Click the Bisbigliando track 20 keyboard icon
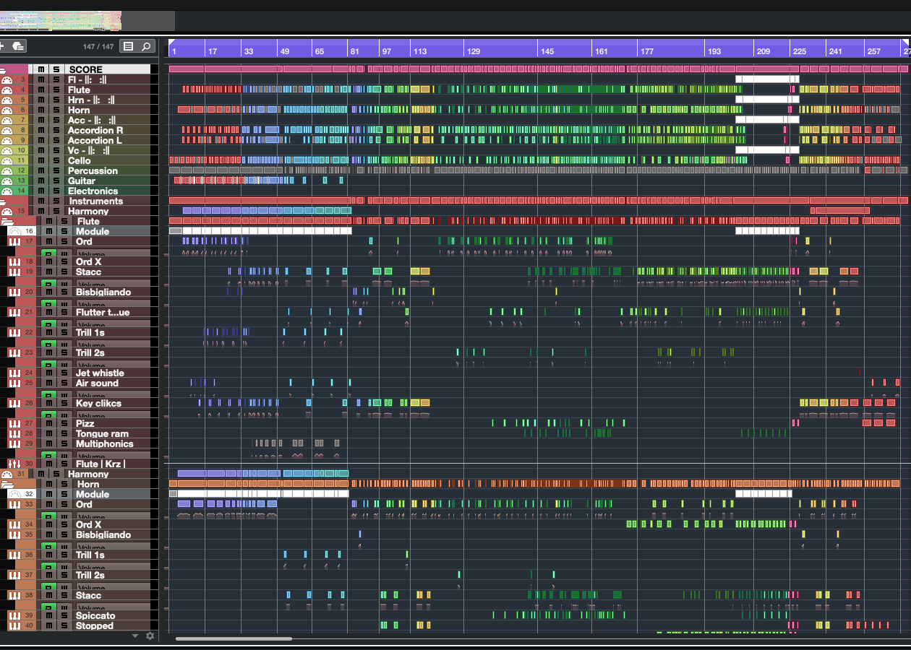This screenshot has height=650, width=911. point(14,292)
